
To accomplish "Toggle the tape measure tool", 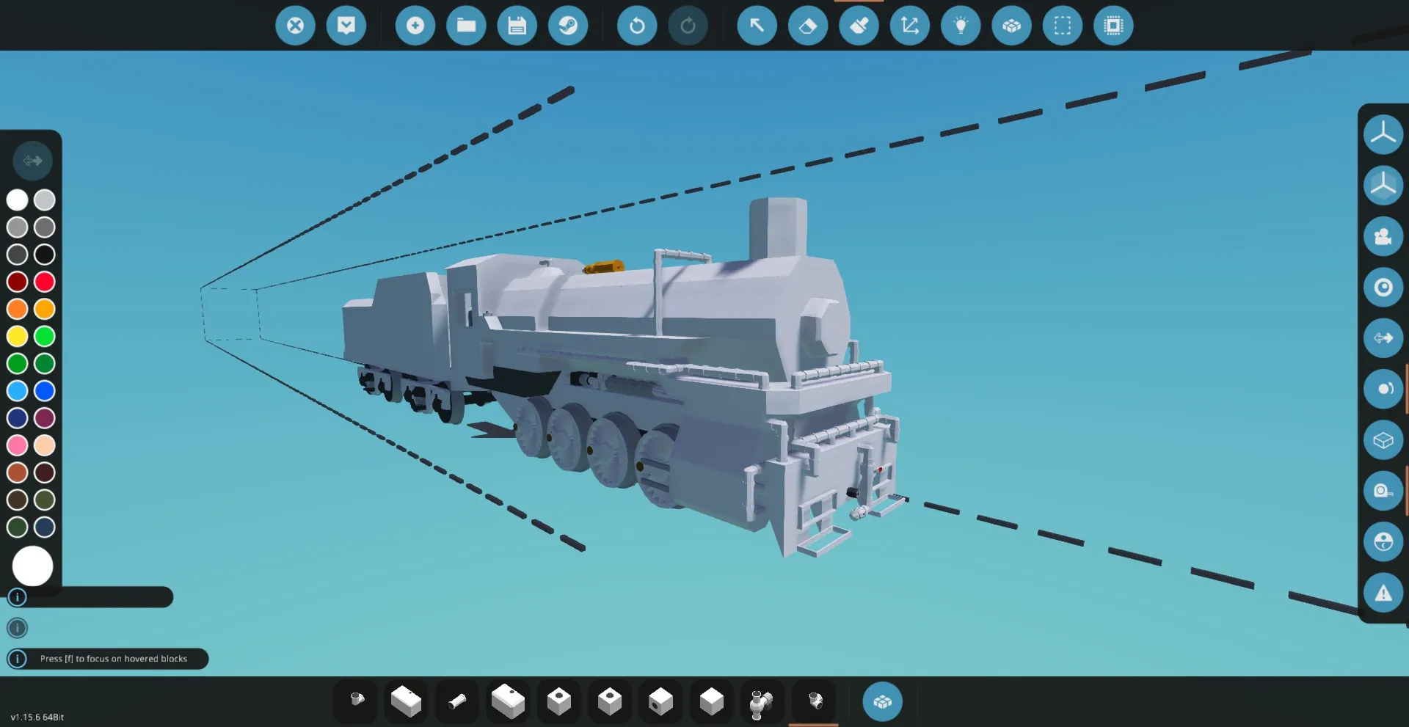I will [1383, 491].
